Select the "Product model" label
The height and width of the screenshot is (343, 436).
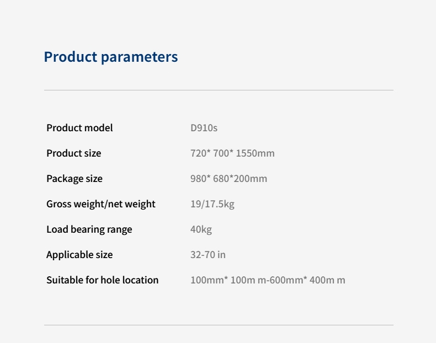point(79,128)
